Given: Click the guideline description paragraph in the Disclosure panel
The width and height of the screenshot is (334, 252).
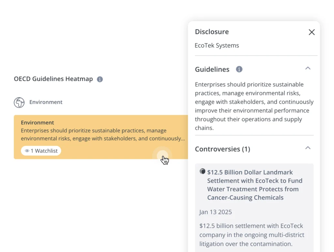Looking at the screenshot, I should 254,106.
